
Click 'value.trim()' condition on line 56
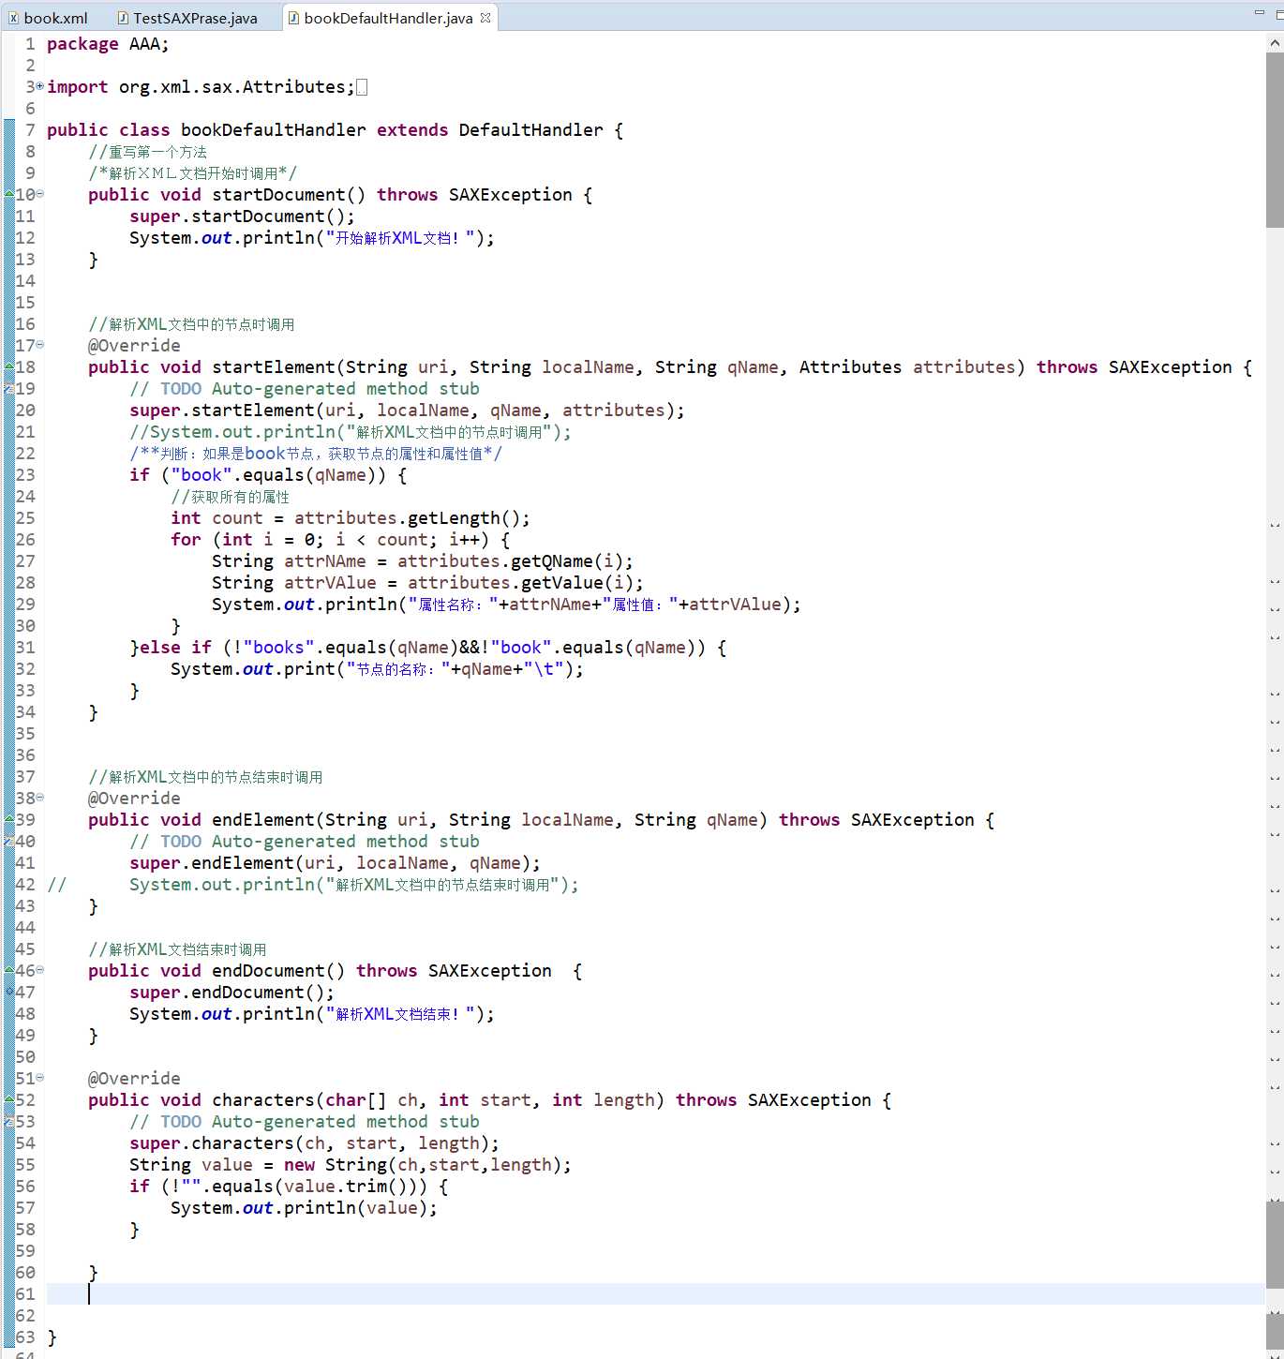(345, 1187)
